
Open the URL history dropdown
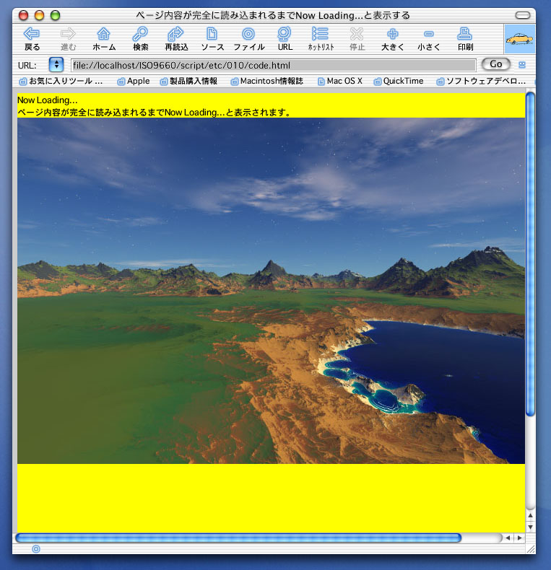56,65
